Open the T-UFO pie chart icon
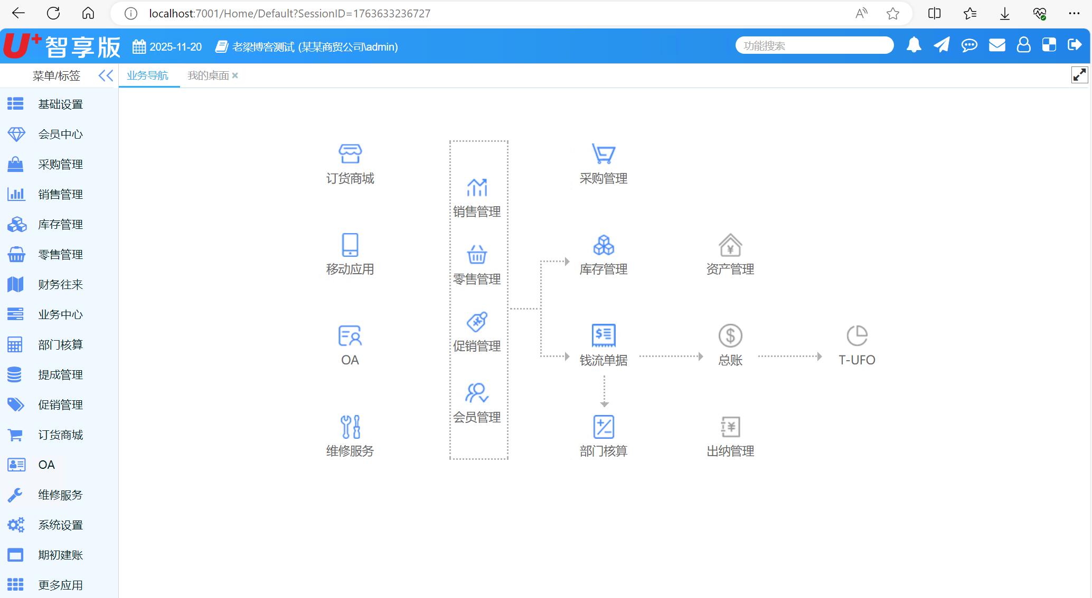This screenshot has width=1092, height=598. click(x=856, y=335)
